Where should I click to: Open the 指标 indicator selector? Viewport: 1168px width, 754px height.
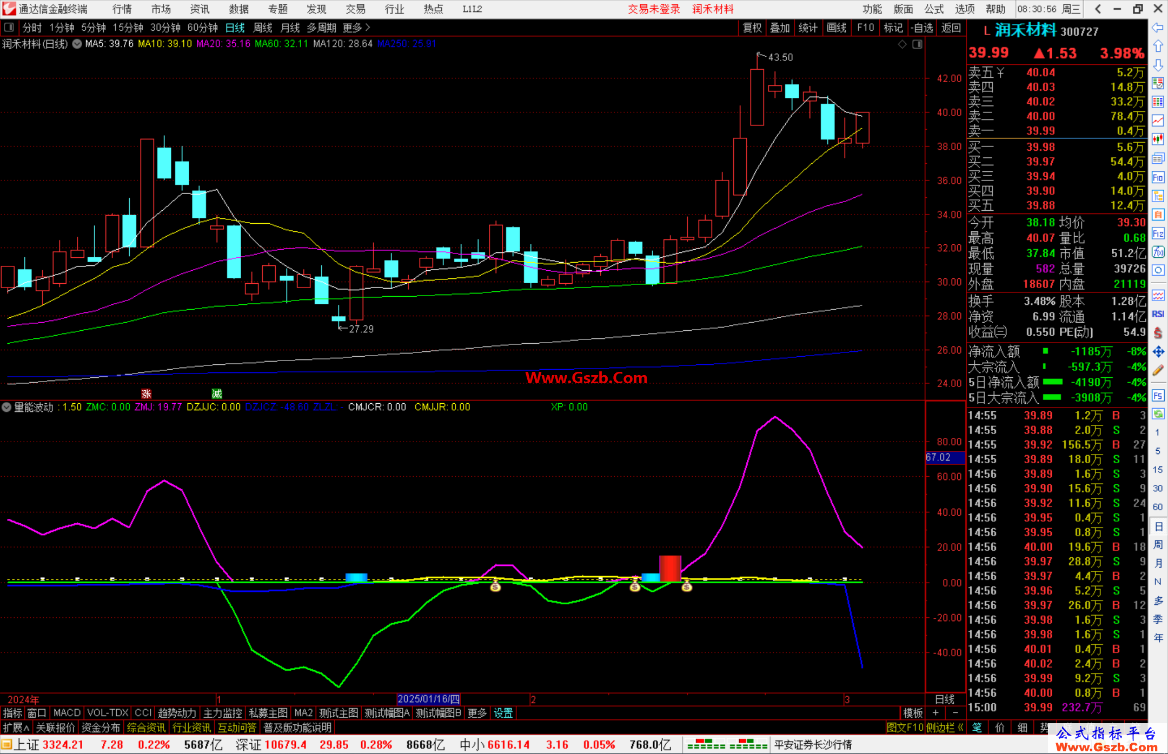pyautogui.click(x=12, y=713)
